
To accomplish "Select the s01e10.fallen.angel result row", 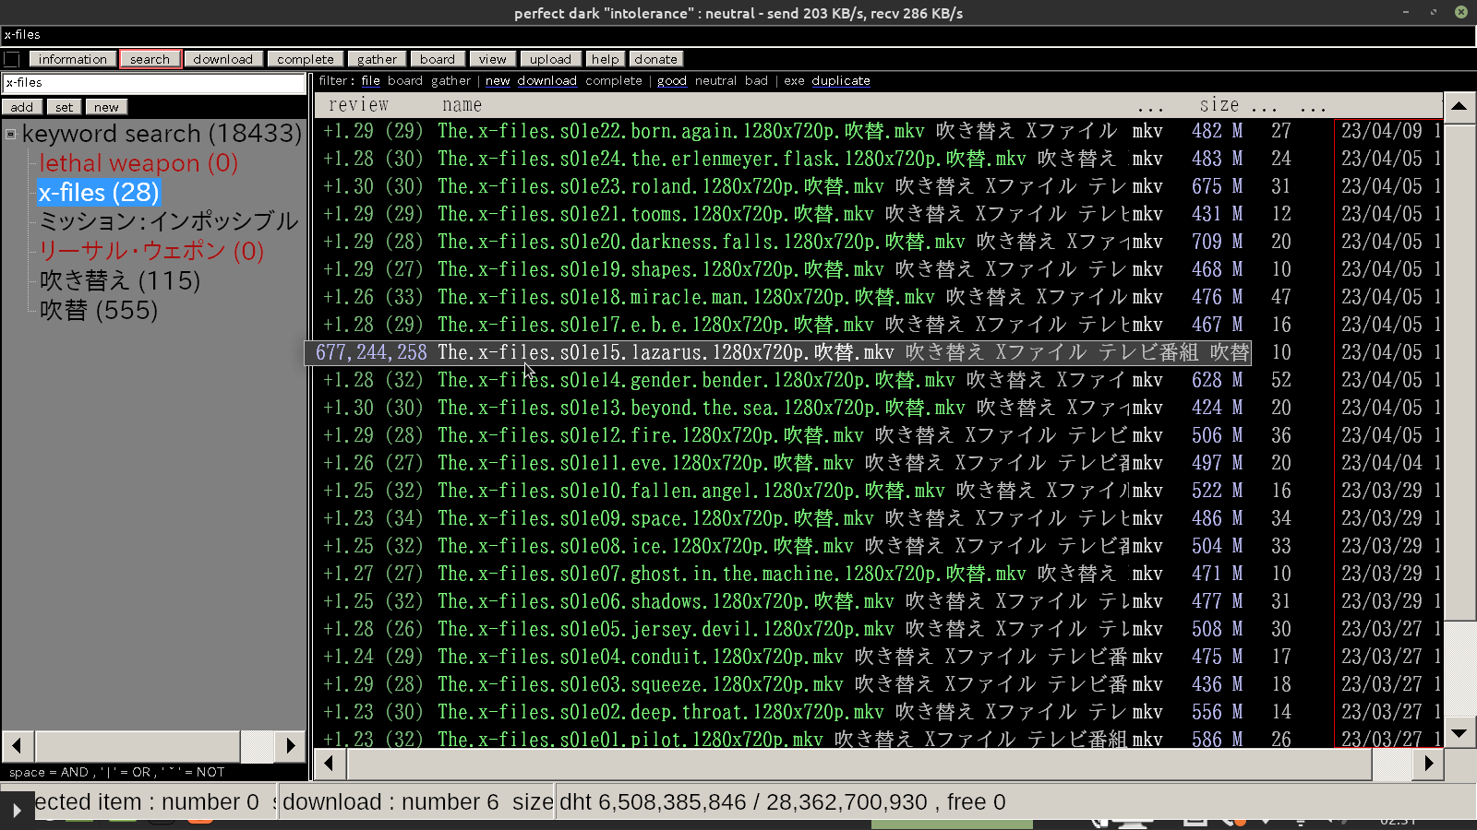I will [878, 491].
